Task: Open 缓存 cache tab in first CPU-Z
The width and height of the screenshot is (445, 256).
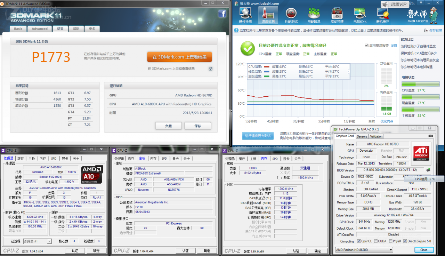Action: pos(21,159)
